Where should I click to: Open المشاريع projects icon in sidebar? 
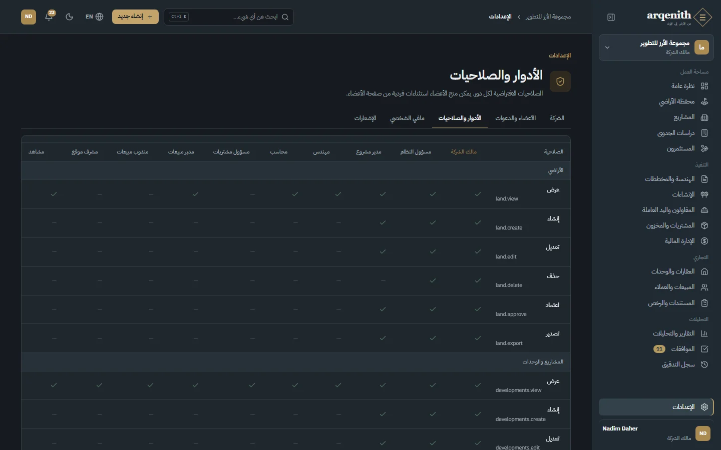[x=704, y=117]
